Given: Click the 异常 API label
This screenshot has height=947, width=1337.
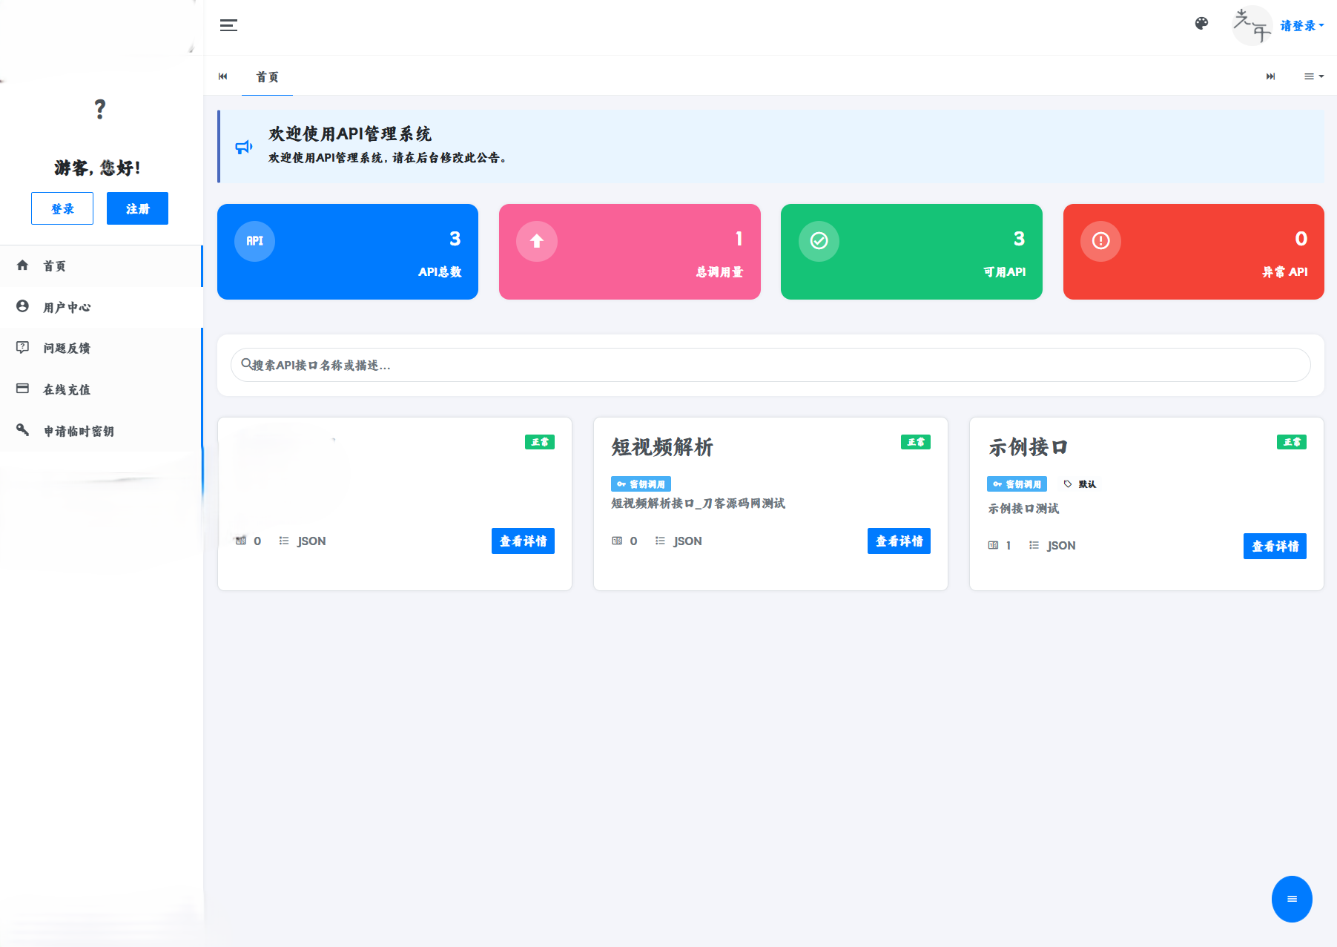Looking at the screenshot, I should pos(1285,272).
